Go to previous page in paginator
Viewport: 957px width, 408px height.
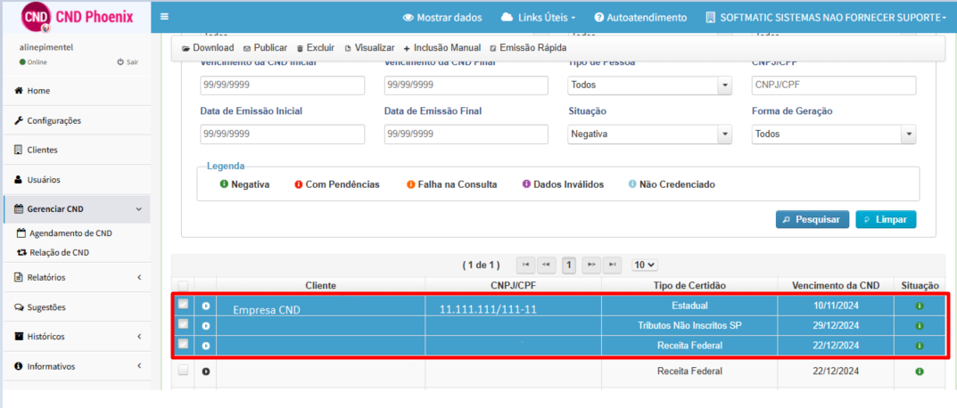546,265
